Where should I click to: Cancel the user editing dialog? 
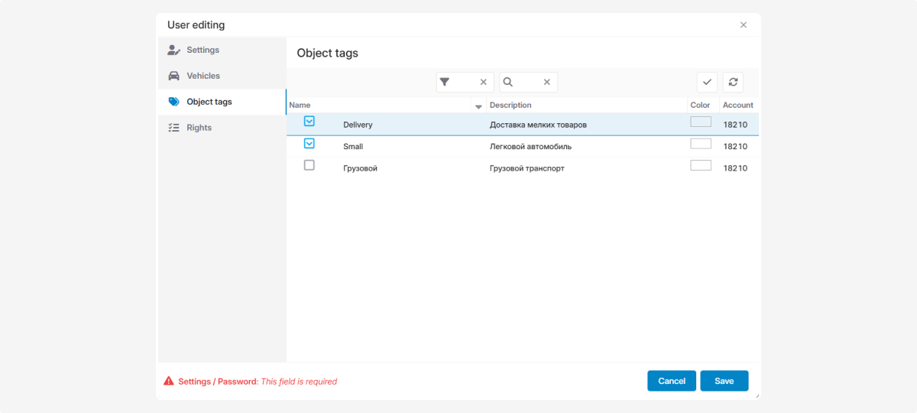pos(672,381)
